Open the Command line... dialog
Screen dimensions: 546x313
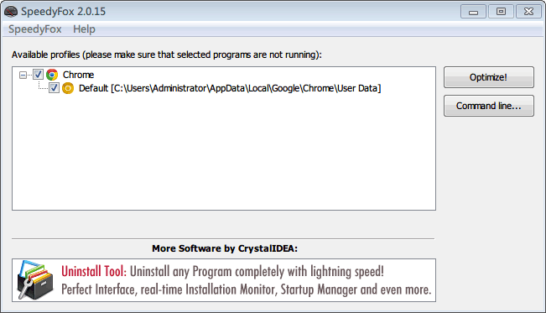pos(488,106)
